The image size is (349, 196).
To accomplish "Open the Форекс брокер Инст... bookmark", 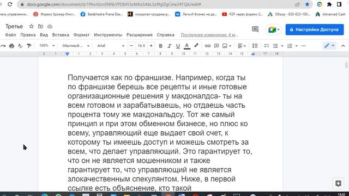I will [55, 14].
